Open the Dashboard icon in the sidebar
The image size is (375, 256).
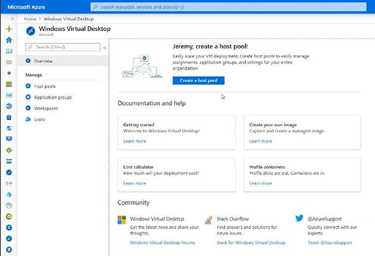click(x=9, y=51)
